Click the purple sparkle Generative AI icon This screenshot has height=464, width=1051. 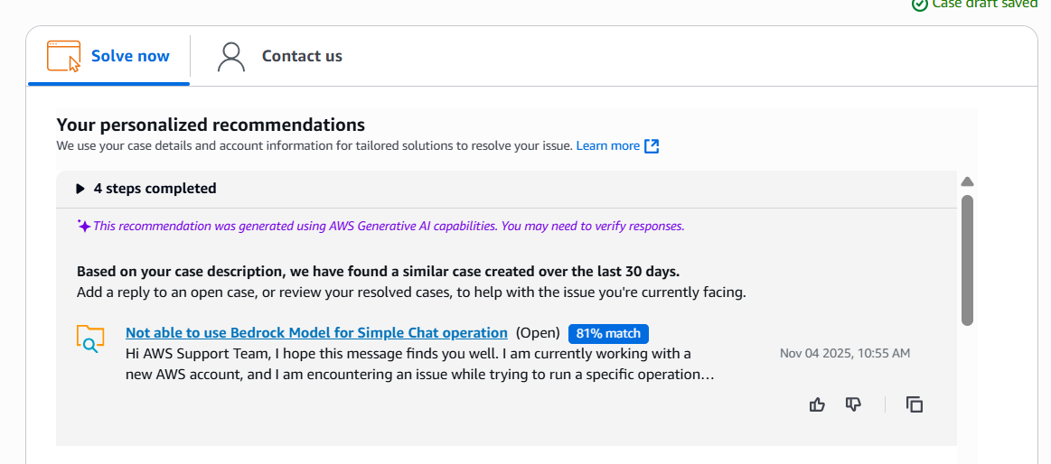[x=84, y=226]
